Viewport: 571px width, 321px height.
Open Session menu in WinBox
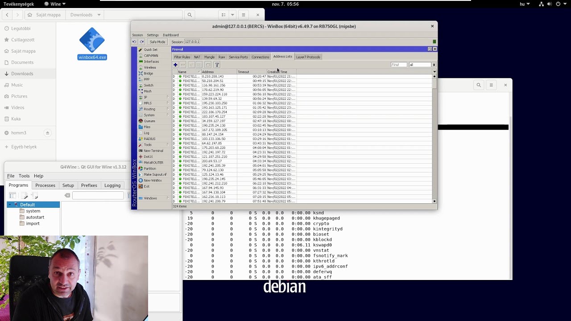tap(137, 35)
